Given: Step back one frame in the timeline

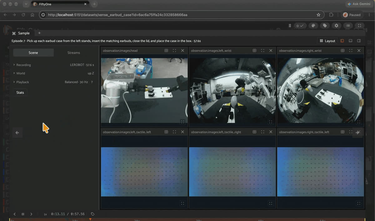Looking at the screenshot, I should point(14,214).
